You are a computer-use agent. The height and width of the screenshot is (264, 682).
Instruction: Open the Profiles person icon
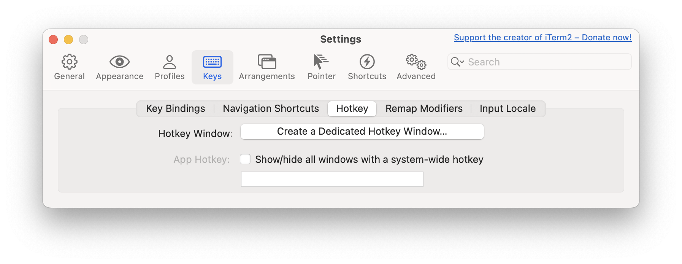170,62
